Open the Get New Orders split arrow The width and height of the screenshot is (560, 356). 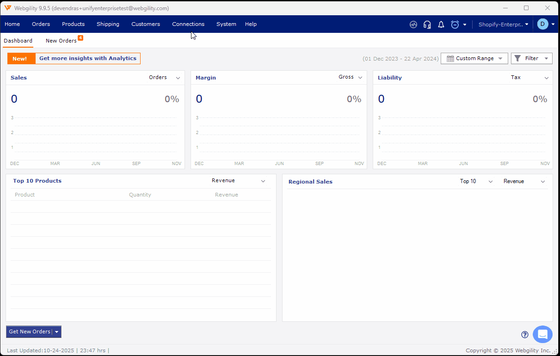pyautogui.click(x=56, y=332)
